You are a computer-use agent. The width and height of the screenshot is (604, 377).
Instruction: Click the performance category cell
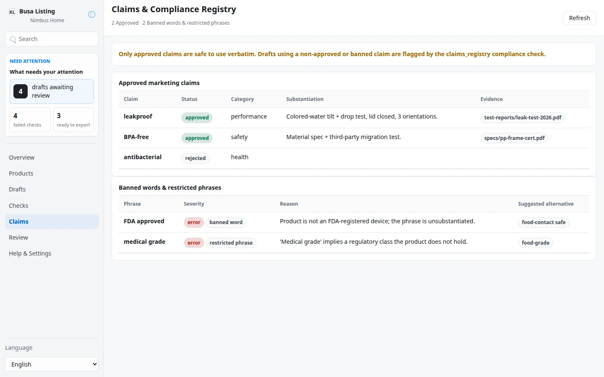click(249, 116)
